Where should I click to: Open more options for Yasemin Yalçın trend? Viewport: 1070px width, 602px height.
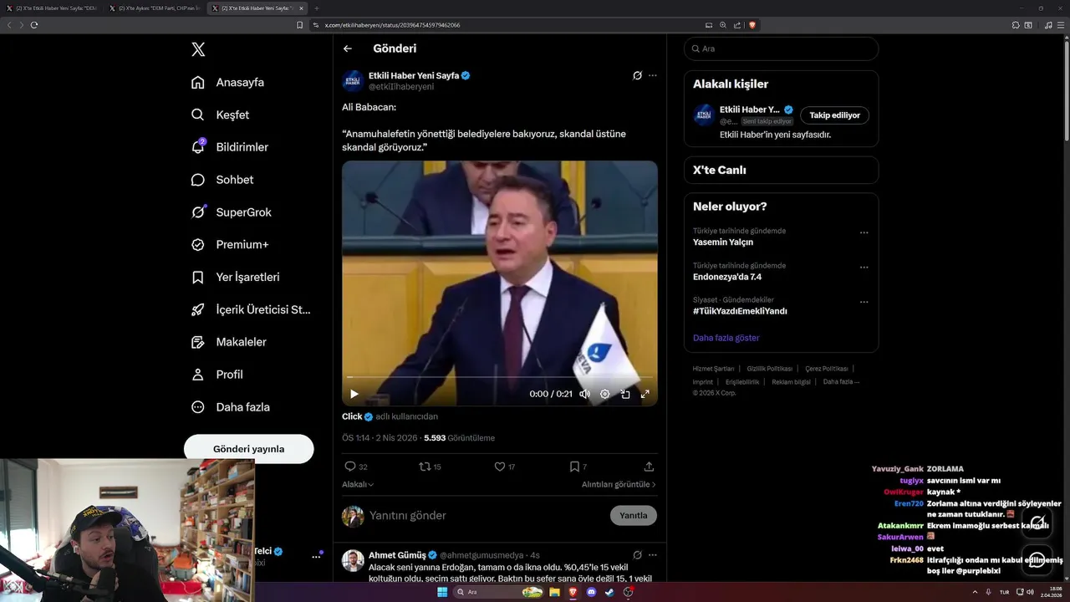864,233
